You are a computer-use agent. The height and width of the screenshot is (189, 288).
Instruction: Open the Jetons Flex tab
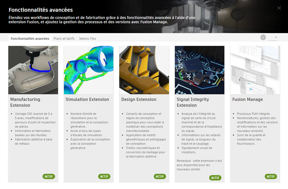(x=88, y=38)
